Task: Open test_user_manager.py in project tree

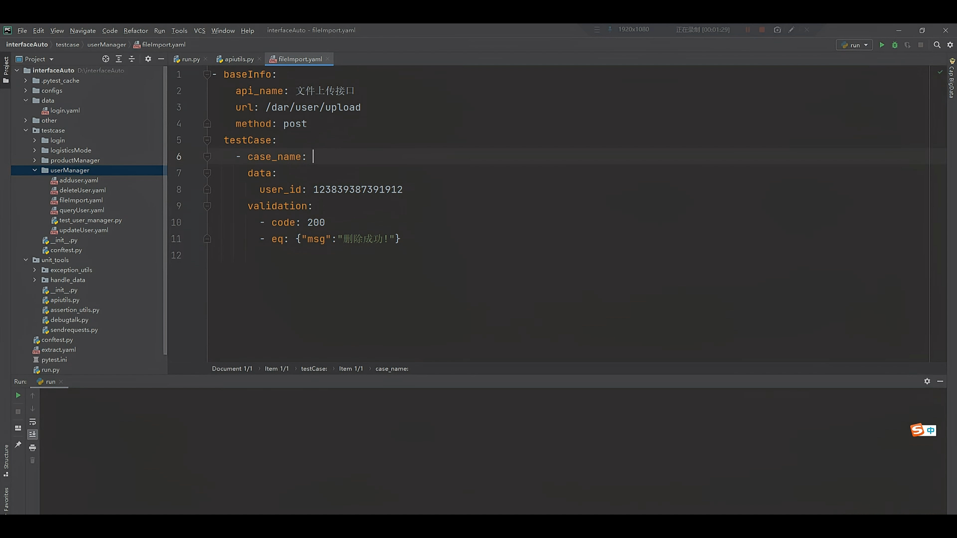Action: [90, 220]
